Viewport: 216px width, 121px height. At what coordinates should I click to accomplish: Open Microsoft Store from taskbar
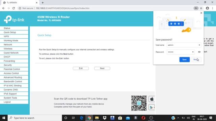[120, 118]
